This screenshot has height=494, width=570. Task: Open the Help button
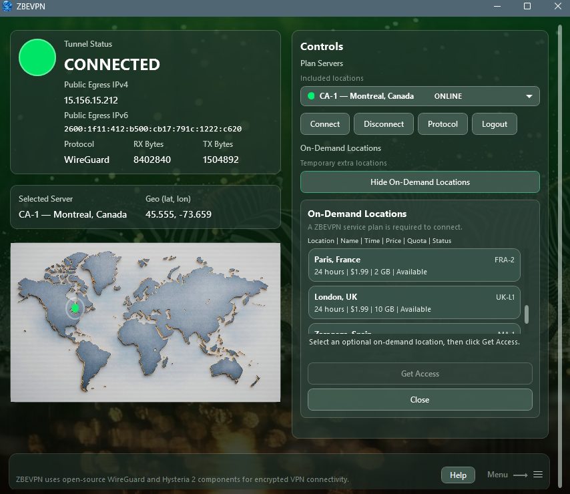(x=458, y=475)
